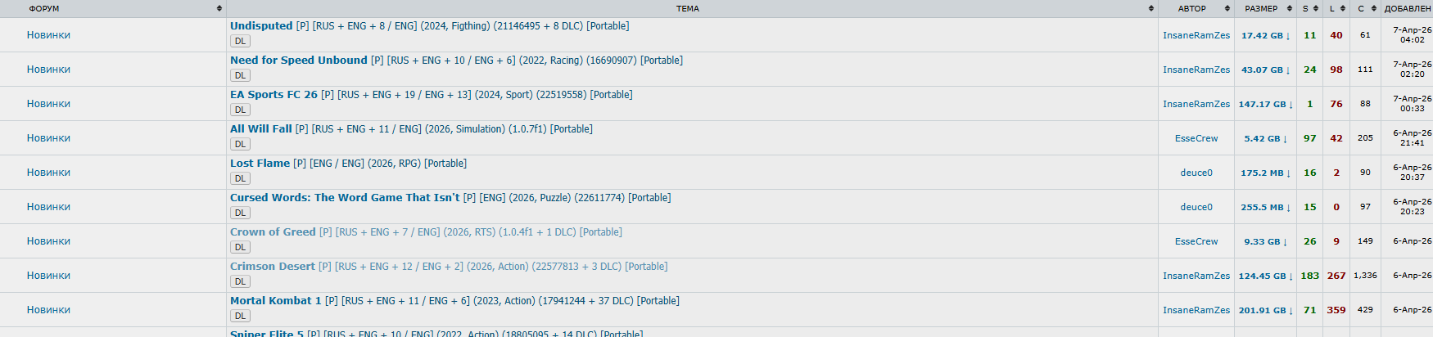Click DL tag under Undisputed

(x=240, y=41)
